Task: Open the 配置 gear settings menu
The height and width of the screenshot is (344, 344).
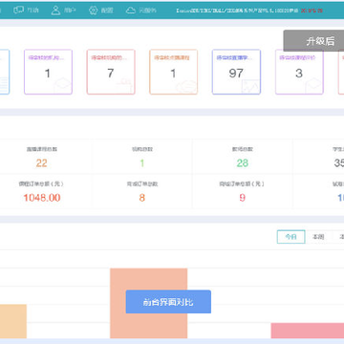Action: click(x=101, y=11)
